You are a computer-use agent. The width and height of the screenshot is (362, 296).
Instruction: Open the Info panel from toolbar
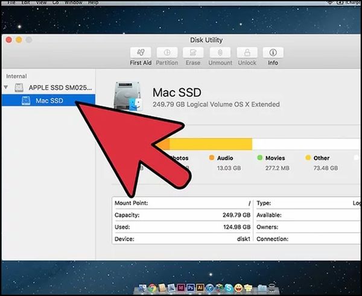click(273, 53)
